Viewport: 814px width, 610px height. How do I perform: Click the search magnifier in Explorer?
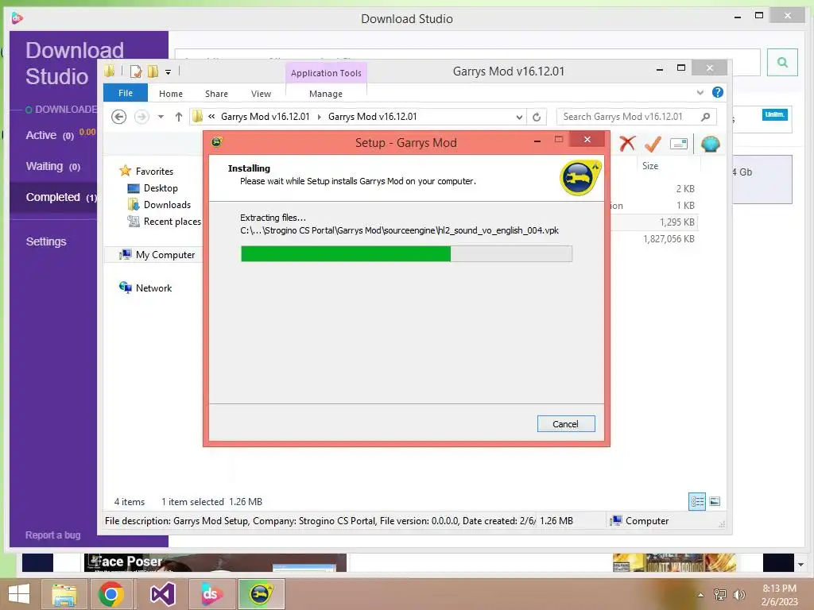[x=706, y=117]
